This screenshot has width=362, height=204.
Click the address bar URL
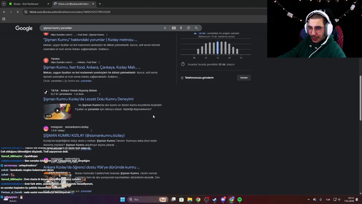70,12
